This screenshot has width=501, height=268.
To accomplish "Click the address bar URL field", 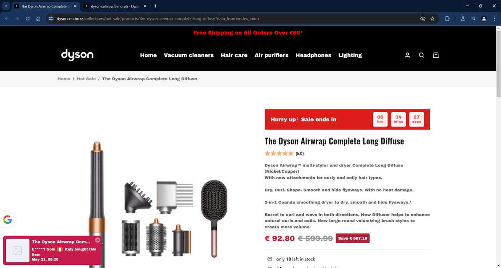I will tap(236, 19).
